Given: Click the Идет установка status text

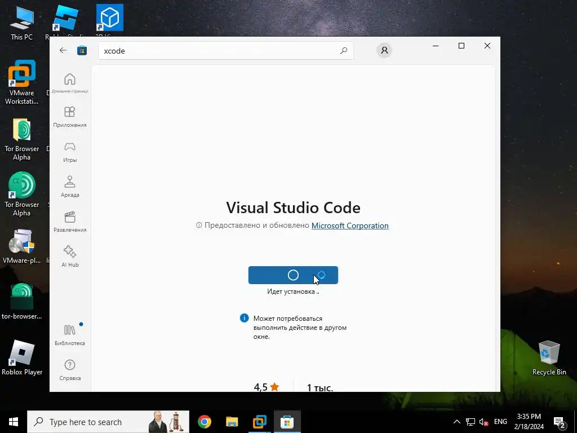Looking at the screenshot, I should (293, 291).
